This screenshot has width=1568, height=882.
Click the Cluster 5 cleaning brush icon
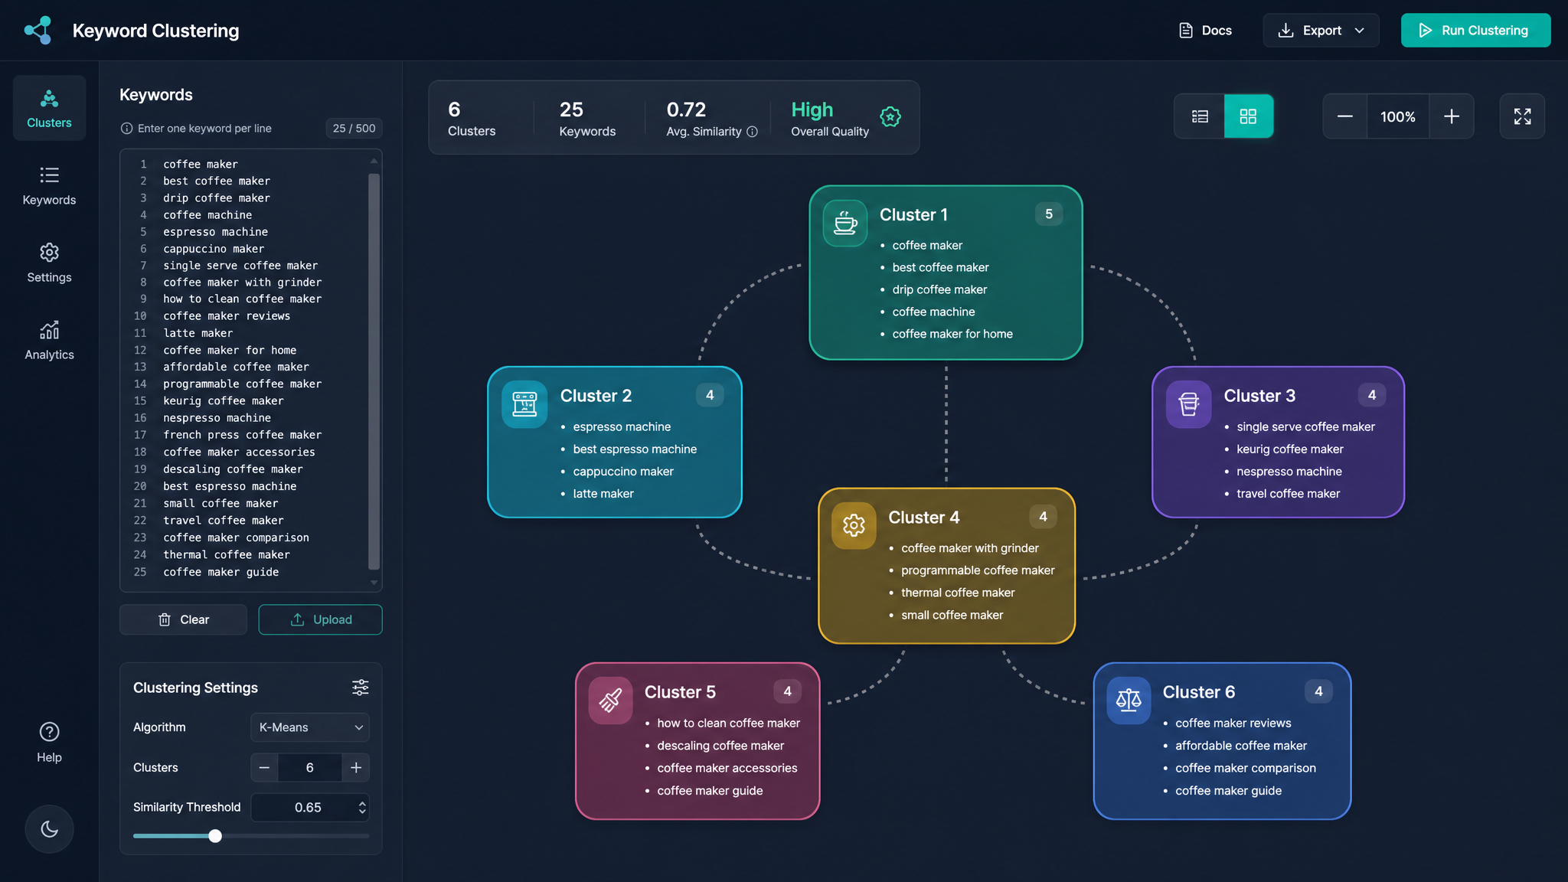(610, 701)
